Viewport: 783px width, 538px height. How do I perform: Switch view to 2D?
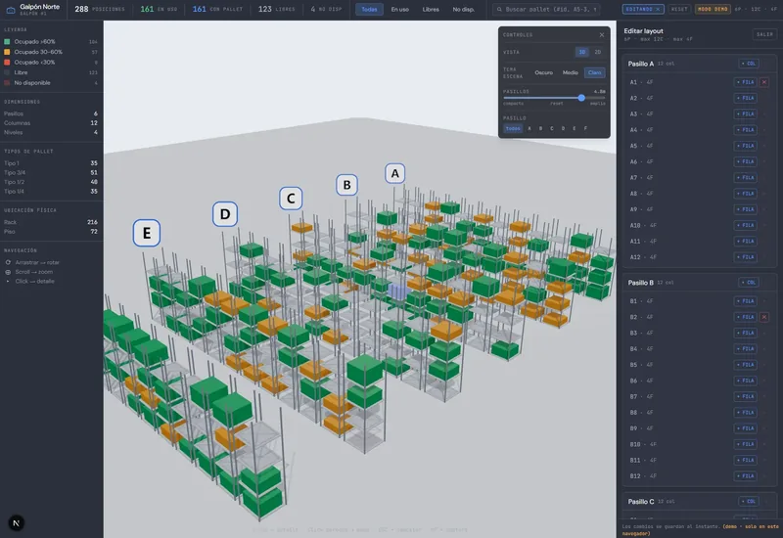(x=597, y=52)
